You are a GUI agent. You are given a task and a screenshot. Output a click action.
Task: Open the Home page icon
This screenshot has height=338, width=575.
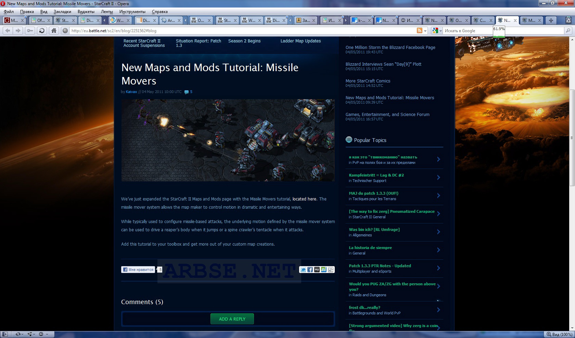pyautogui.click(x=54, y=31)
